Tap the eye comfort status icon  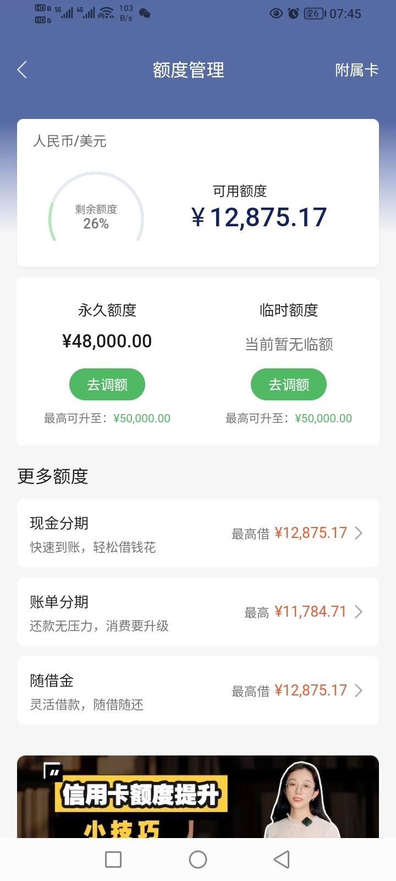click(x=276, y=13)
